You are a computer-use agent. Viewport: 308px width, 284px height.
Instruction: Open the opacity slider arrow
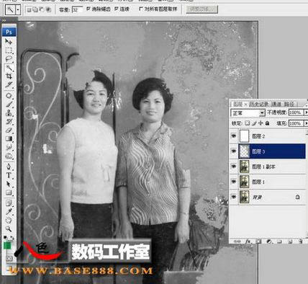(x=306, y=112)
